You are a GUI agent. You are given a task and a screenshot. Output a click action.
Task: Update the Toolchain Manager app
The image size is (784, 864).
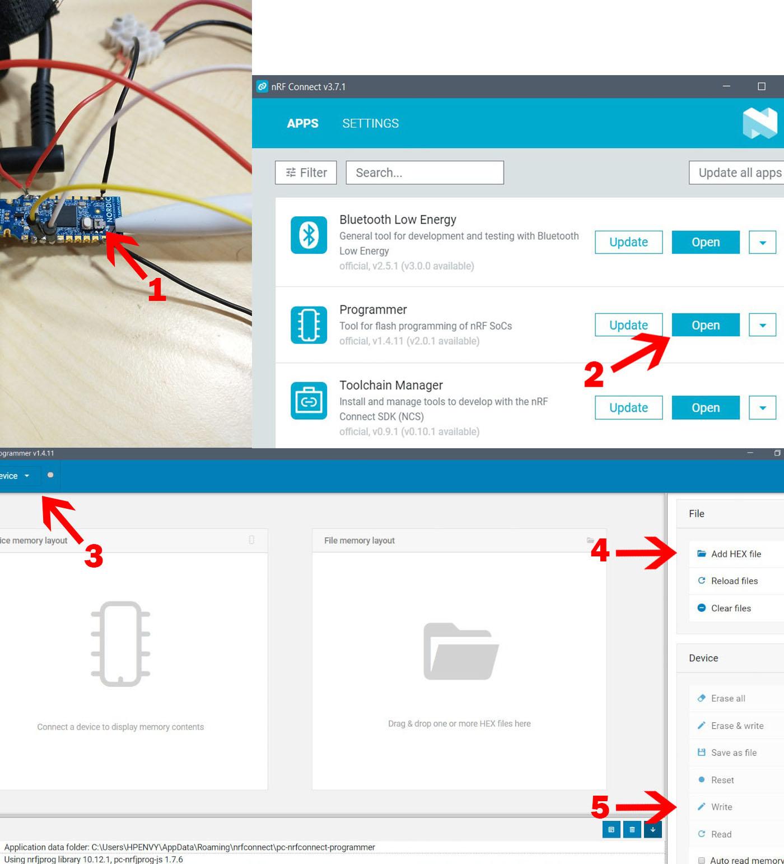[x=628, y=408]
